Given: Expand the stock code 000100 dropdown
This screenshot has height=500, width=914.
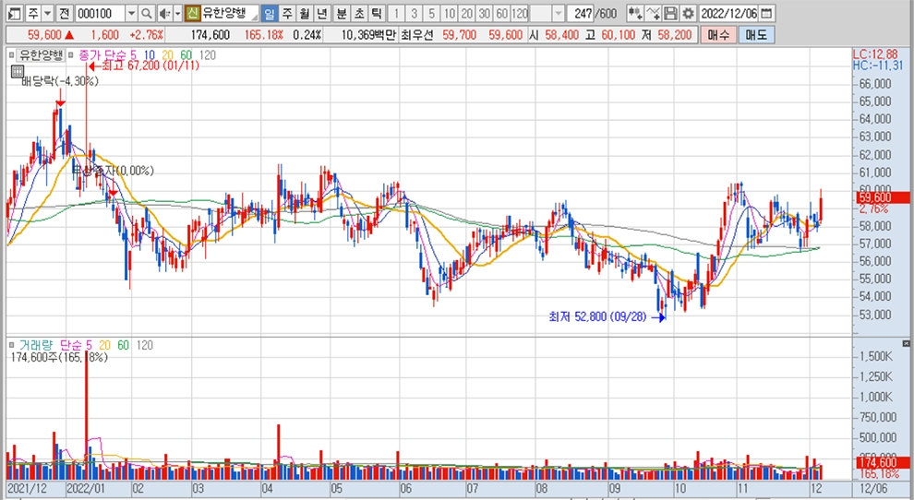Looking at the screenshot, I should click(x=130, y=14).
